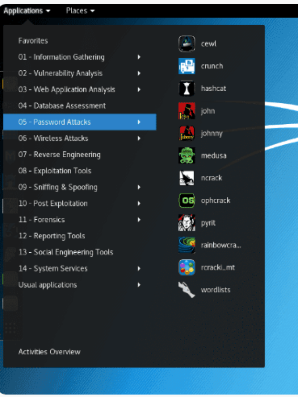Expand arrow beside Information Gathering
Viewport: 298px width, 397px height.
click(x=139, y=57)
